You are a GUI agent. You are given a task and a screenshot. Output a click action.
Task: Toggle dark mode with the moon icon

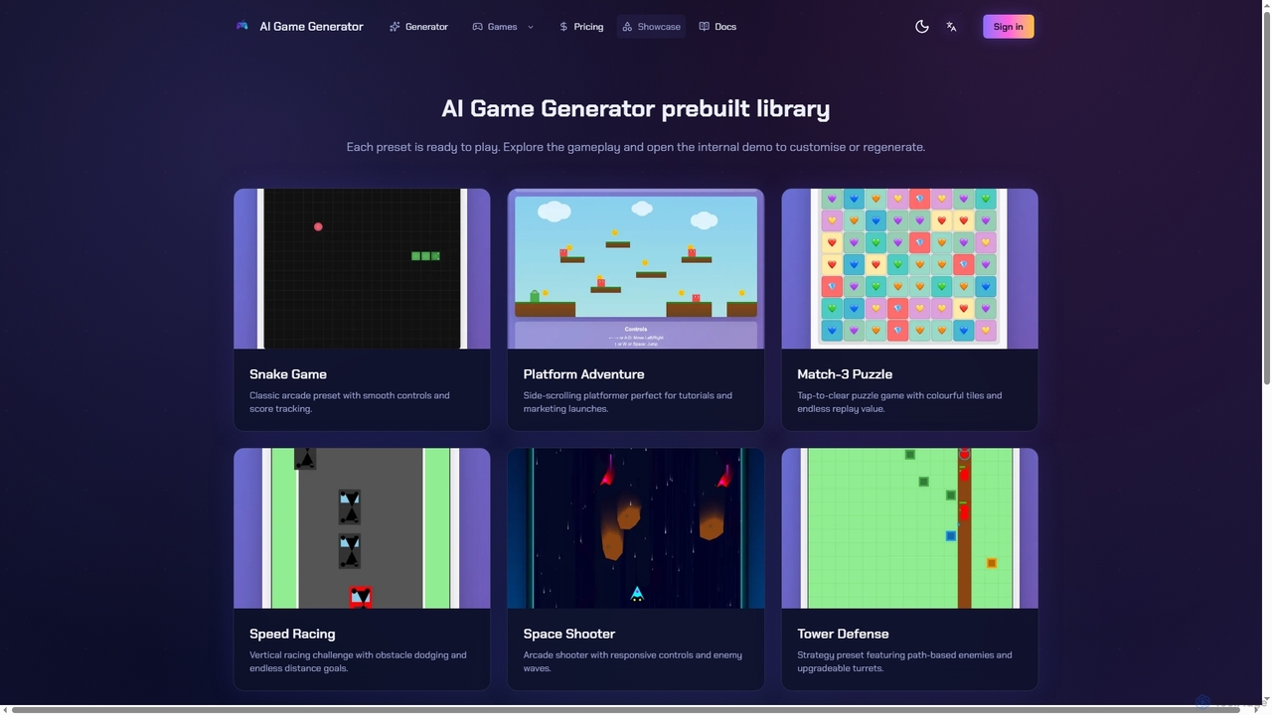tap(922, 27)
